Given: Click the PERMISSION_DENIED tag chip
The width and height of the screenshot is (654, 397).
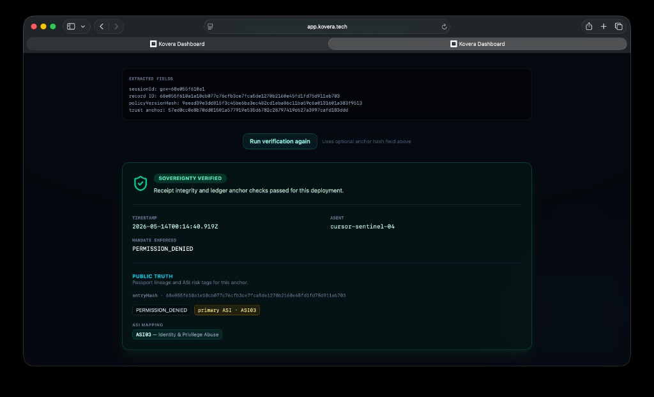Looking at the screenshot, I should 162,310.
